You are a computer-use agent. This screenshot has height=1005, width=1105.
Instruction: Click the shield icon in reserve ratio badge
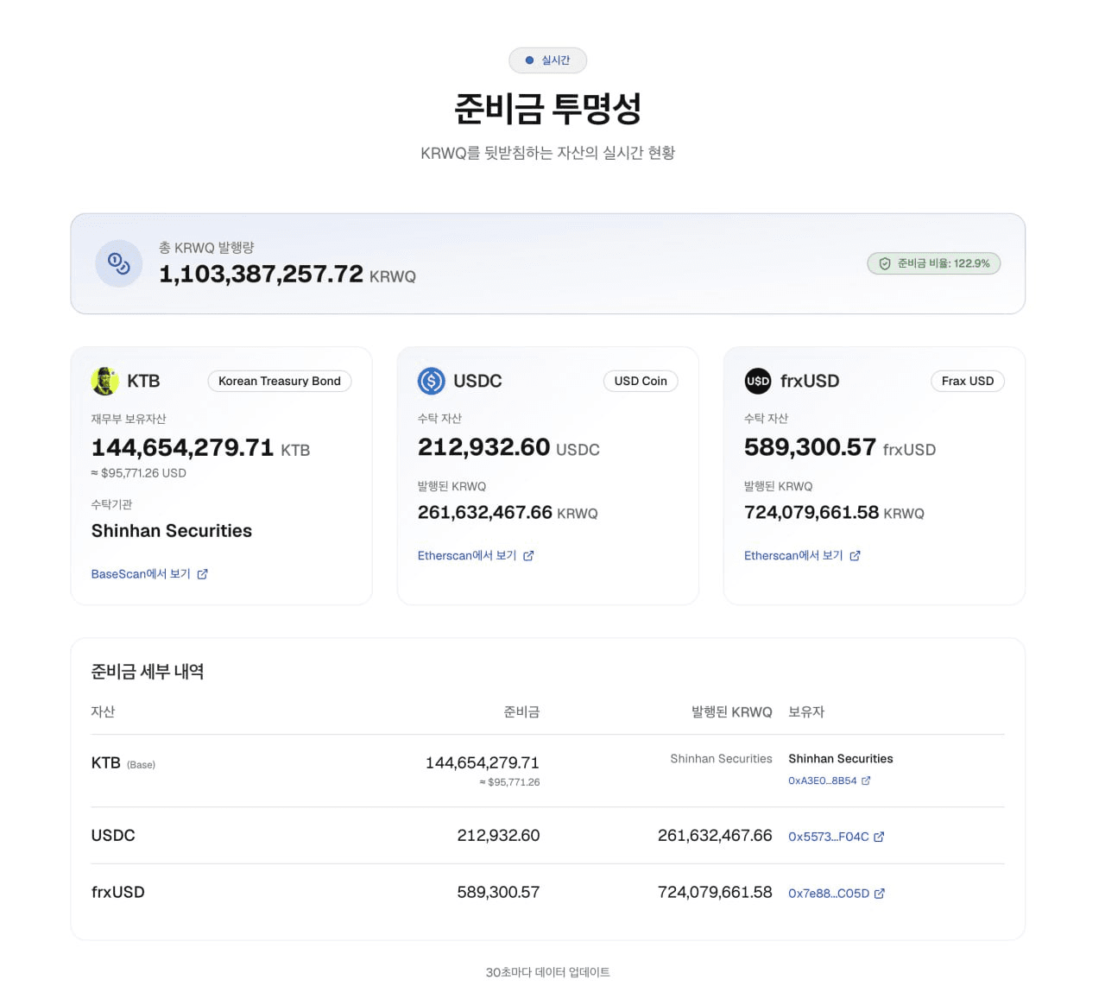[x=885, y=263]
